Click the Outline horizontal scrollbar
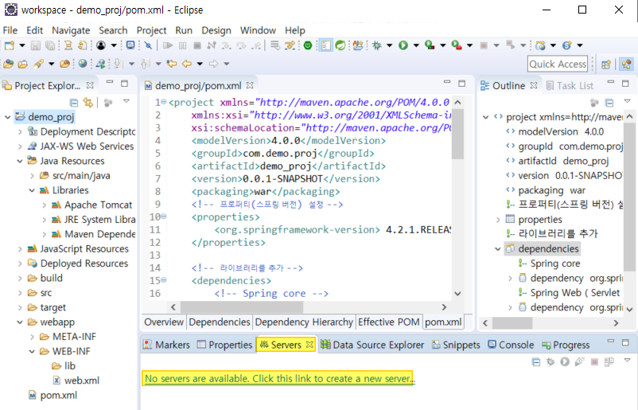Screen dimensions: 638x410 tap(512, 323)
